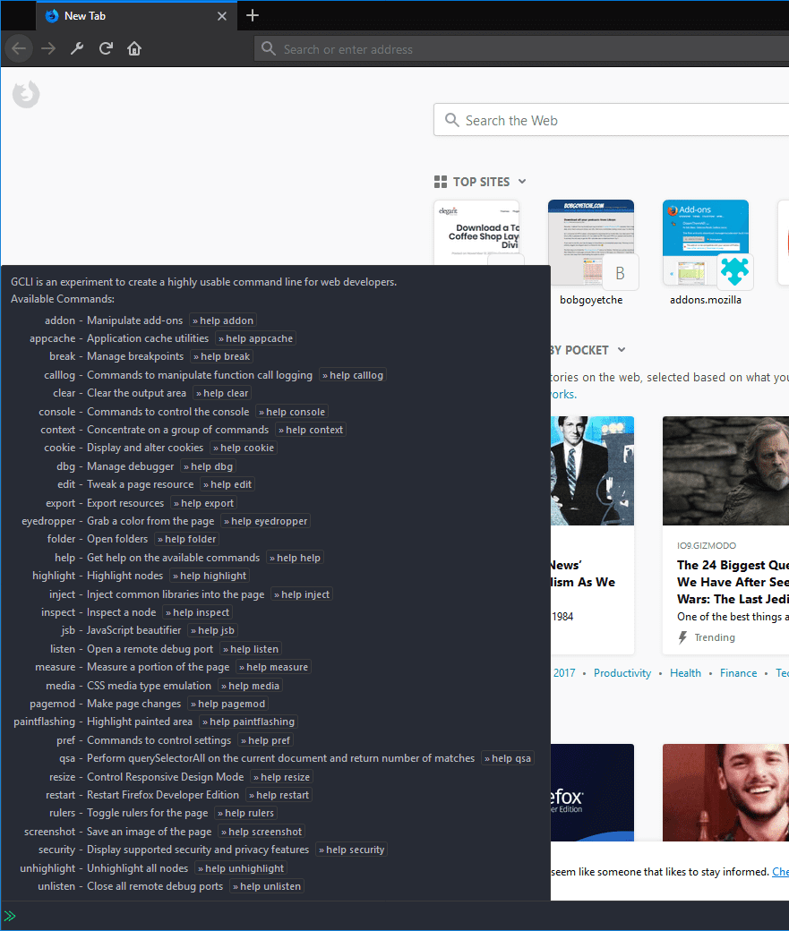Open the Productivity topic link
This screenshot has width=789, height=931.
click(622, 672)
